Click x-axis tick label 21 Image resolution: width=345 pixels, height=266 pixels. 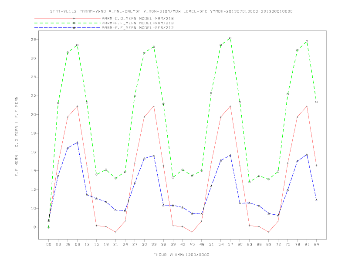point(115,244)
